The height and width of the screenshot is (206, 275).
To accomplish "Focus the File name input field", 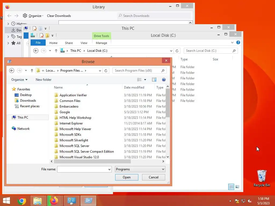I will click(82, 170).
